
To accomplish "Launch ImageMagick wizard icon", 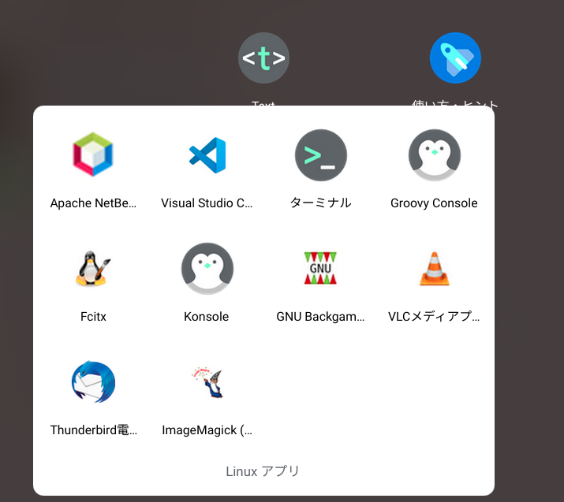I will coord(208,382).
